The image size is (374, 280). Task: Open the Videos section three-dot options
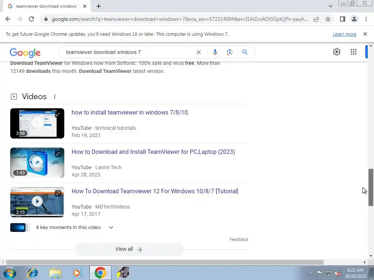[55, 96]
